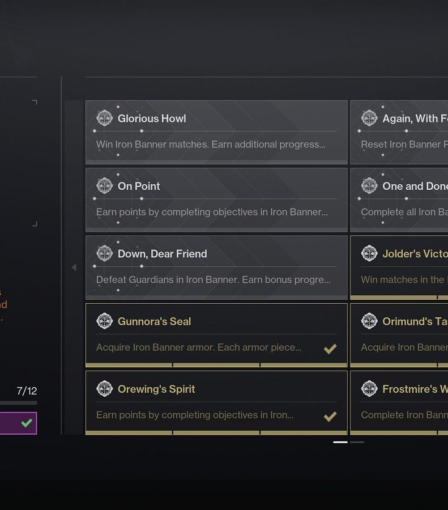Click the 7/12 seal progress bar
The image size is (448, 510).
click(19, 403)
